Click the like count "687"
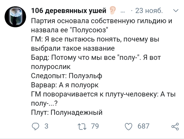 click(x=144, y=126)
